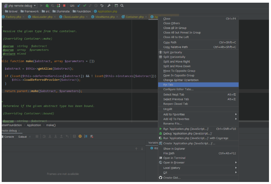Click the next frame down arrow

[142, 149]
